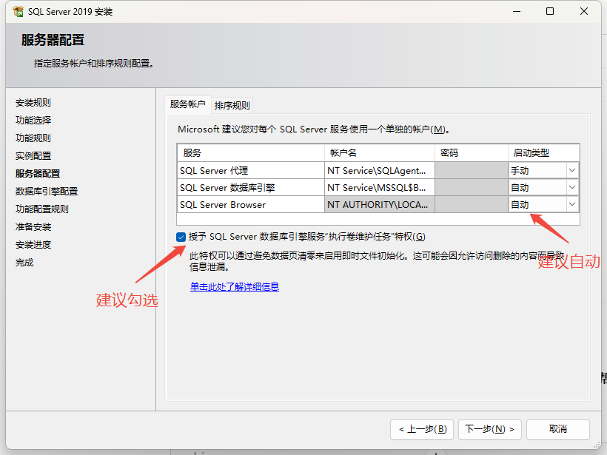
Task: Click account name cell NT AUTHORITY\LOCA...
Action: pyautogui.click(x=379, y=205)
